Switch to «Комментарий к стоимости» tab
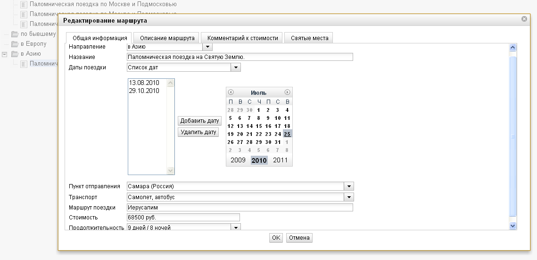 point(242,38)
